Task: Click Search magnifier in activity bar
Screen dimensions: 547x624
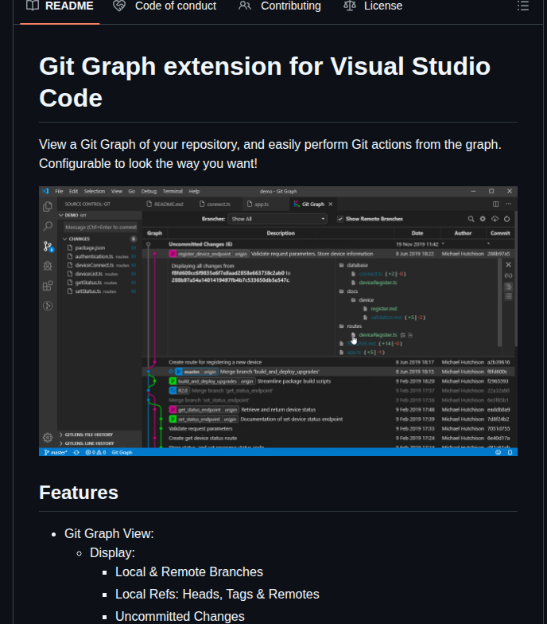Action: tap(48, 226)
